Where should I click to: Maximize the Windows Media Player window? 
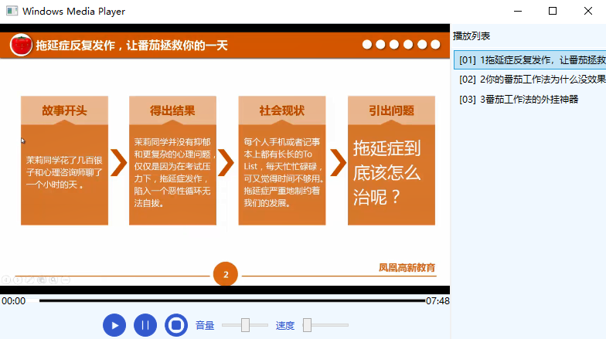[553, 11]
